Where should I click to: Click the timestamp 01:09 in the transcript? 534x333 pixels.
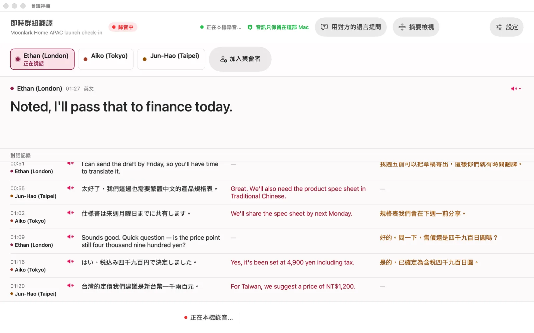[17, 237]
